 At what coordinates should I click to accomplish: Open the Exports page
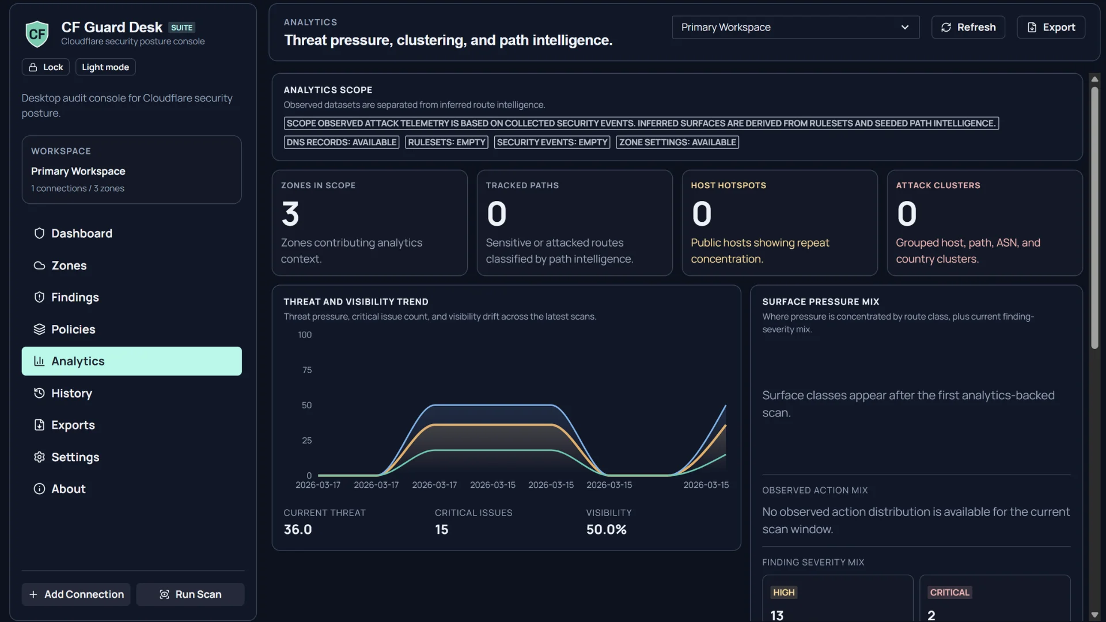click(x=132, y=425)
